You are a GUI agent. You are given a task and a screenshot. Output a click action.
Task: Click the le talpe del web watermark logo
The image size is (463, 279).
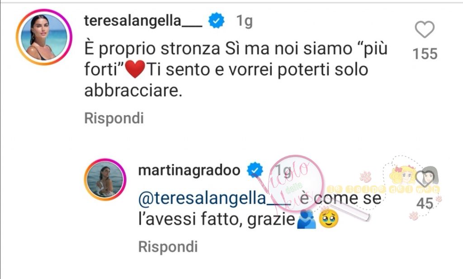point(384,188)
